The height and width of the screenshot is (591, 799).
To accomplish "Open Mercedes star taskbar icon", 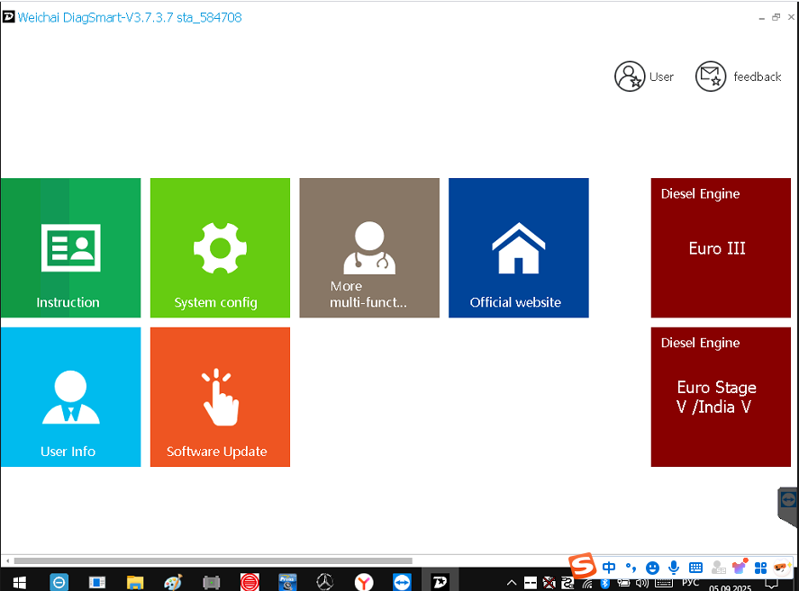I will pos(325,582).
